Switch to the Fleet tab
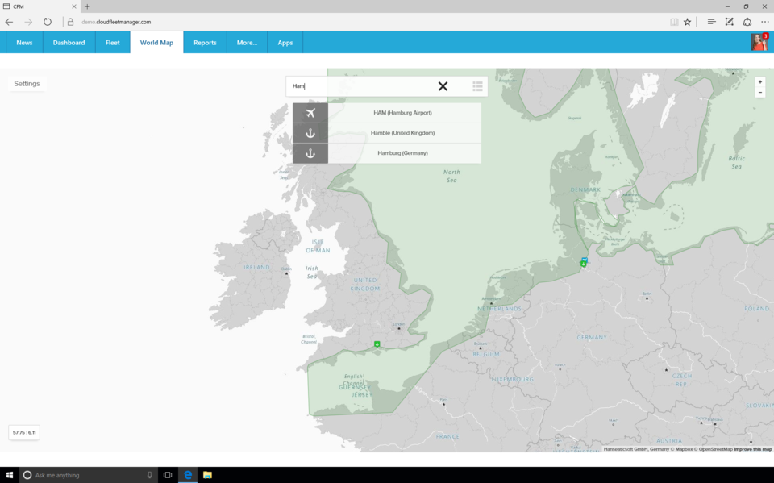Viewport: 774px width, 483px height. pos(112,43)
